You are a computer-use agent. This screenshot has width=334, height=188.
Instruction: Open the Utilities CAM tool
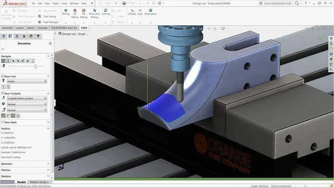[132, 12]
